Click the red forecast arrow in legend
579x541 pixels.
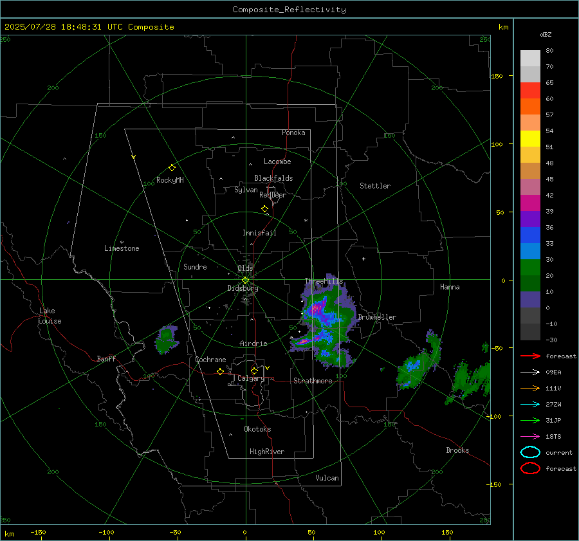click(x=530, y=356)
